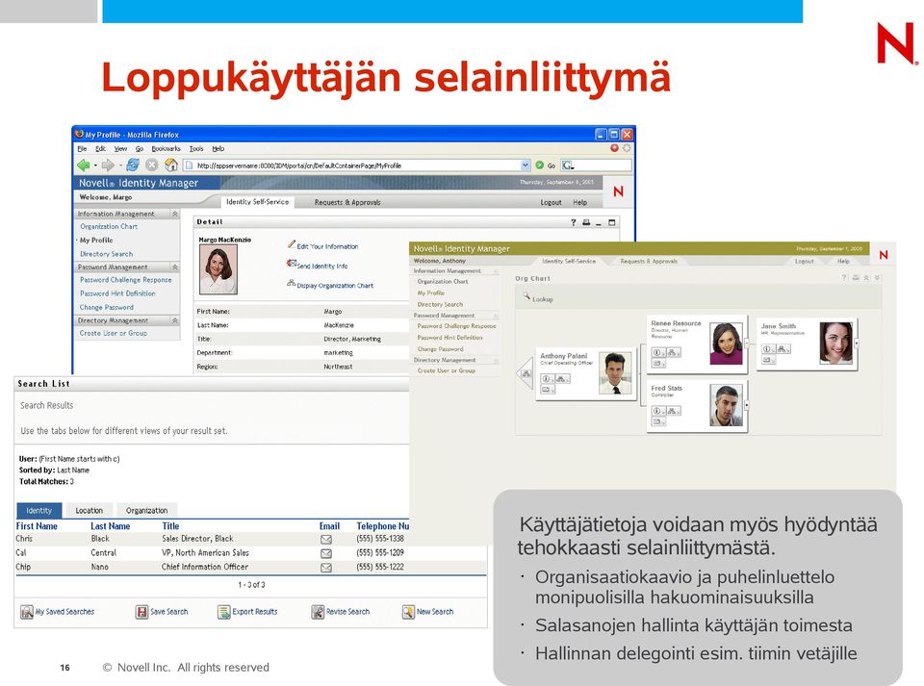Screen dimensions: 924x686
Task: Switch to Requests & Approvals tab in Margo's window
Action: (x=347, y=202)
